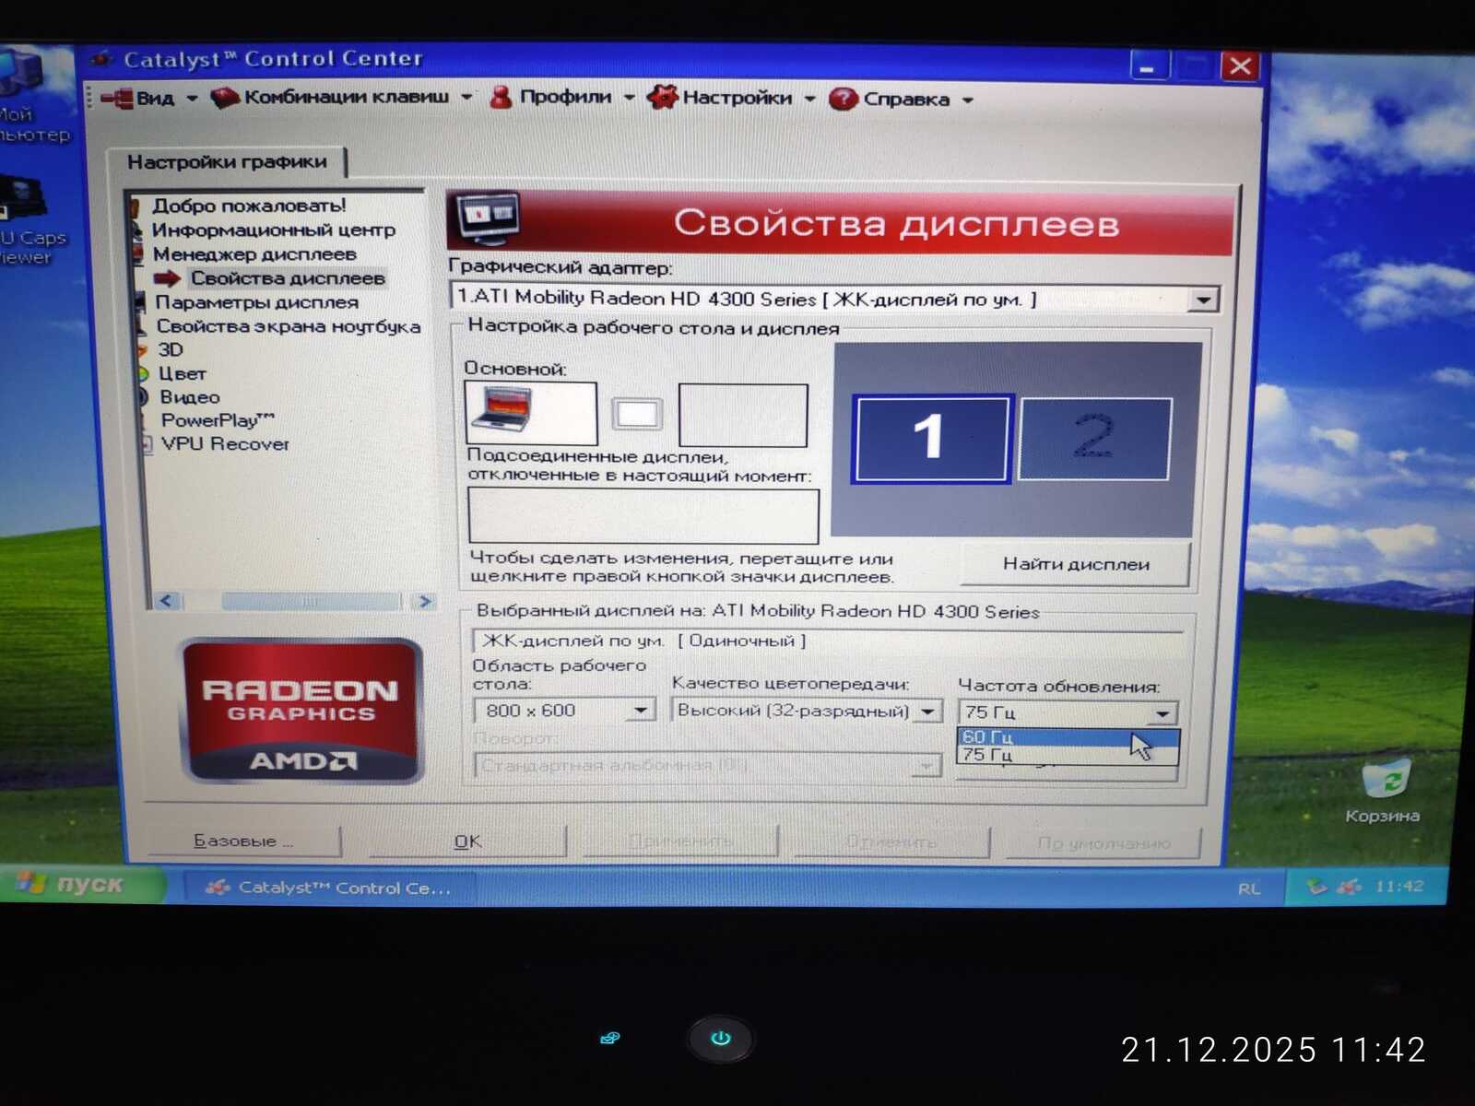The height and width of the screenshot is (1106, 1475).
Task: Select Менеджер дисплеев in the tree
Action: coord(254,253)
